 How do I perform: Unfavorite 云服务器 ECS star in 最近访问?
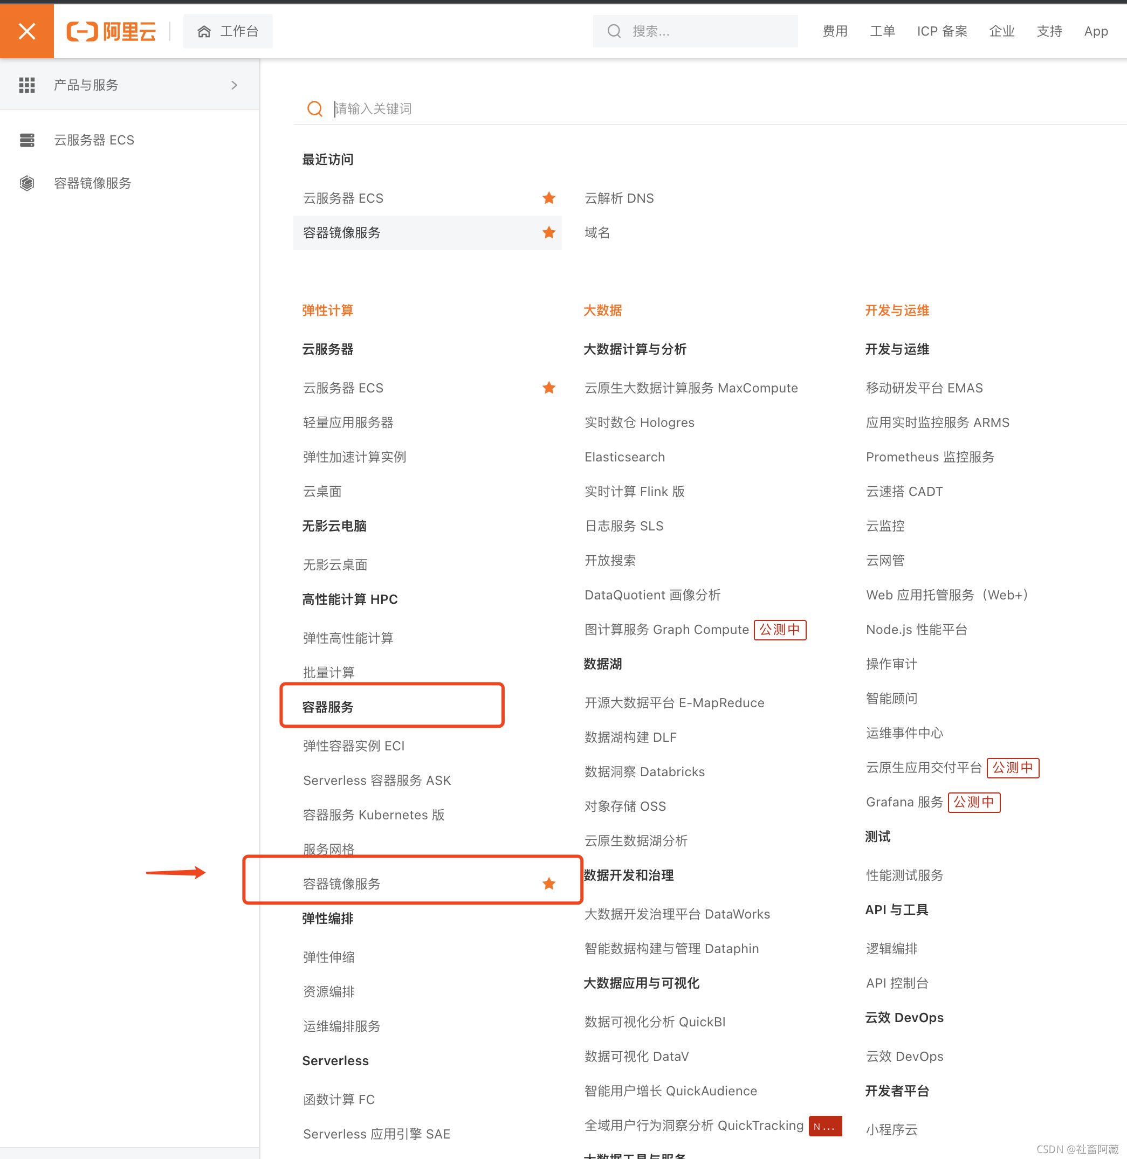pos(549,198)
